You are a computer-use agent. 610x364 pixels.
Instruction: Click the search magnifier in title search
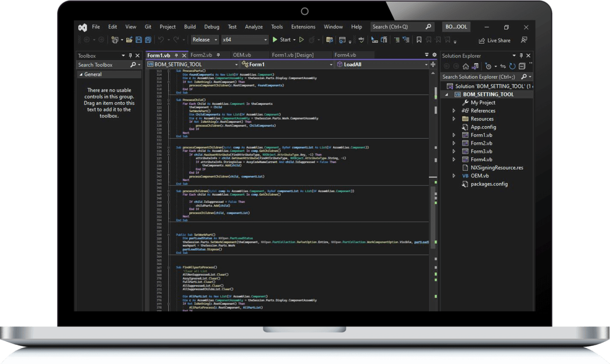click(x=428, y=26)
